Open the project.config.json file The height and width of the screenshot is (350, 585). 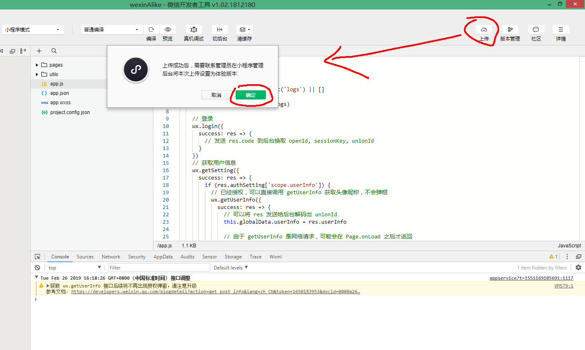(69, 112)
